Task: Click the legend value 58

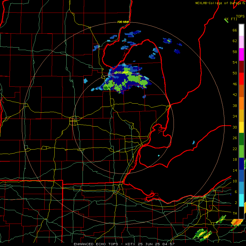Action: [235, 52]
